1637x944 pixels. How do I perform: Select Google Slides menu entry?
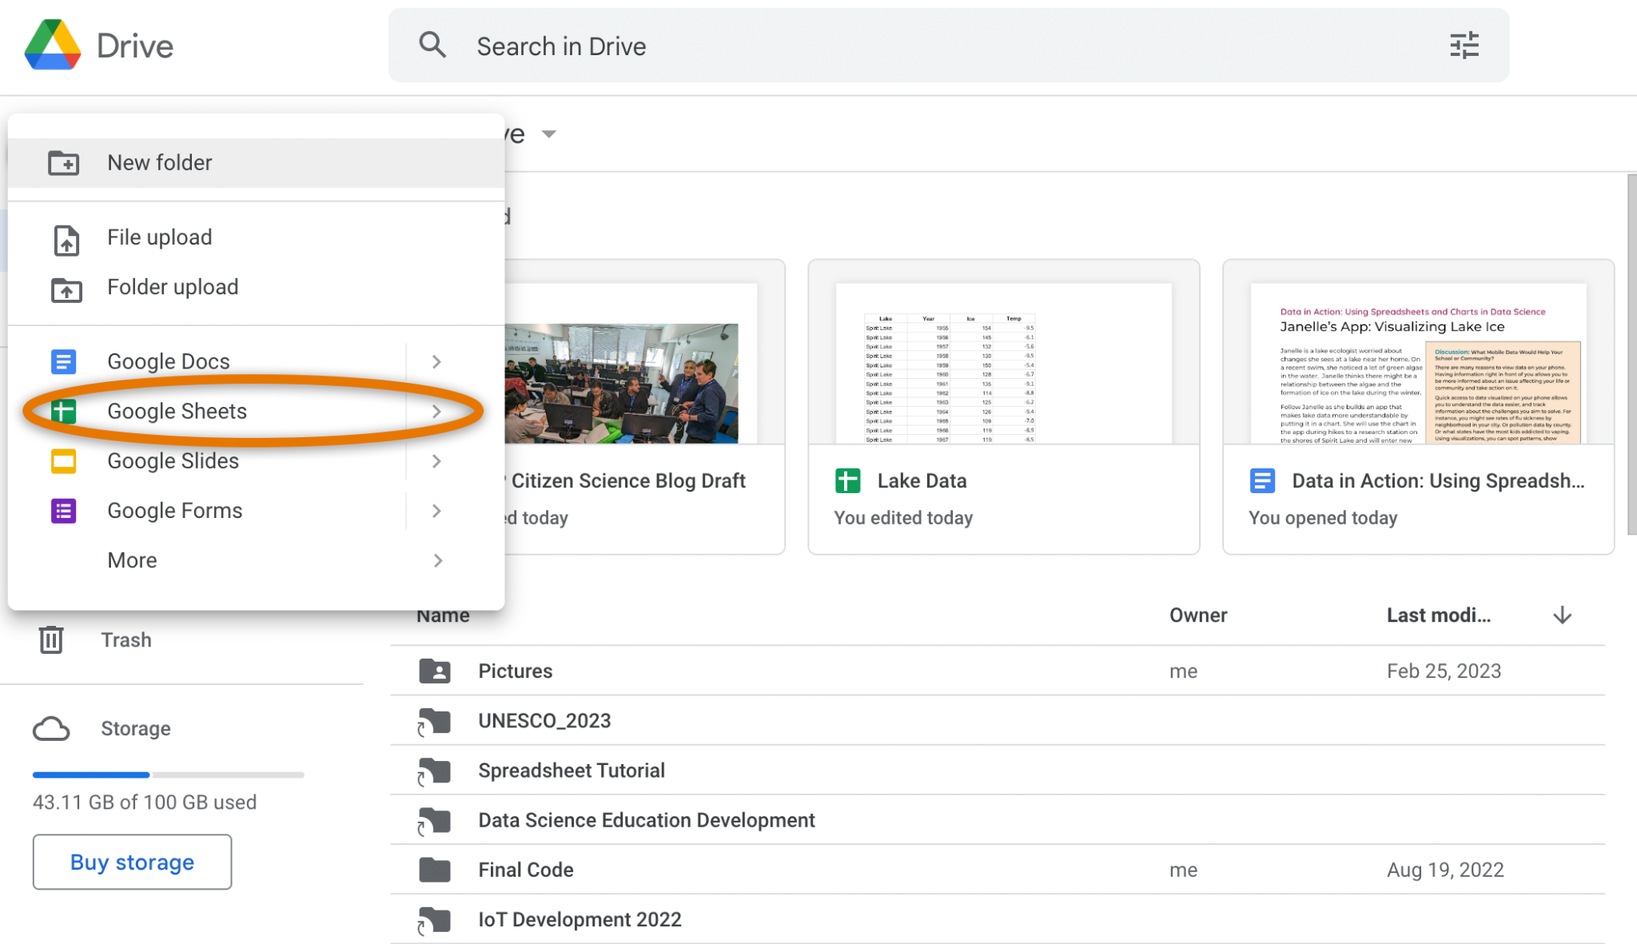[x=256, y=461]
